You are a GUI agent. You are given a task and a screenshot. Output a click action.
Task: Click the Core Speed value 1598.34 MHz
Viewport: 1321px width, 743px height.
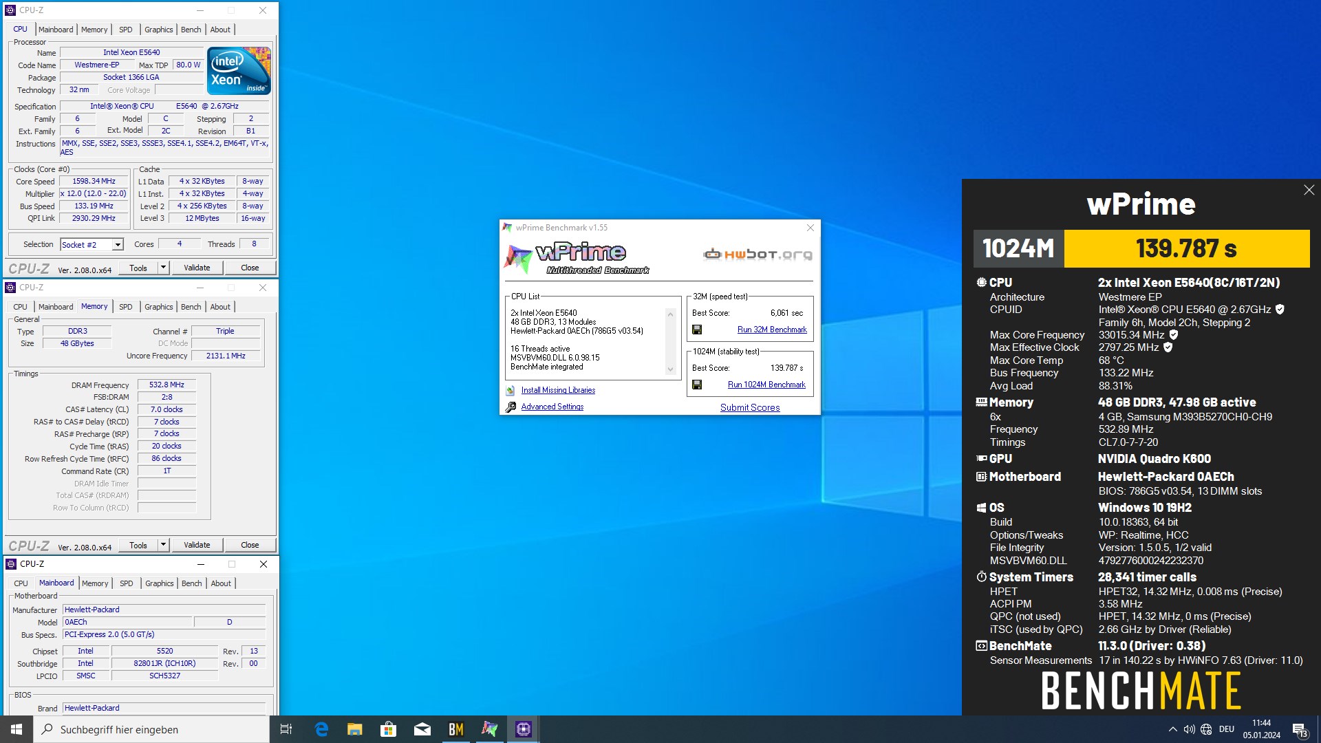tap(94, 182)
